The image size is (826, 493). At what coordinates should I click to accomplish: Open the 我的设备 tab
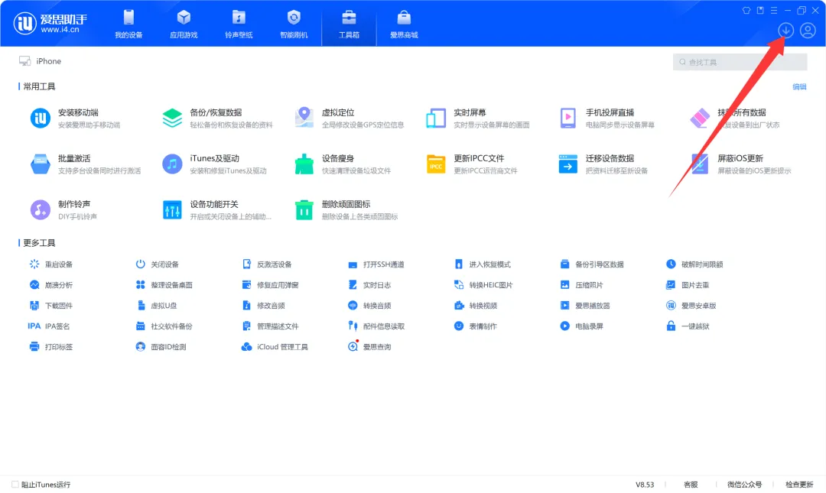[128, 24]
